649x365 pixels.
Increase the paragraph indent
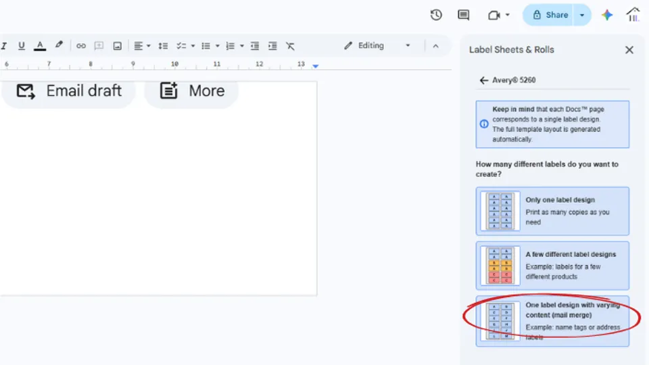[272, 45]
